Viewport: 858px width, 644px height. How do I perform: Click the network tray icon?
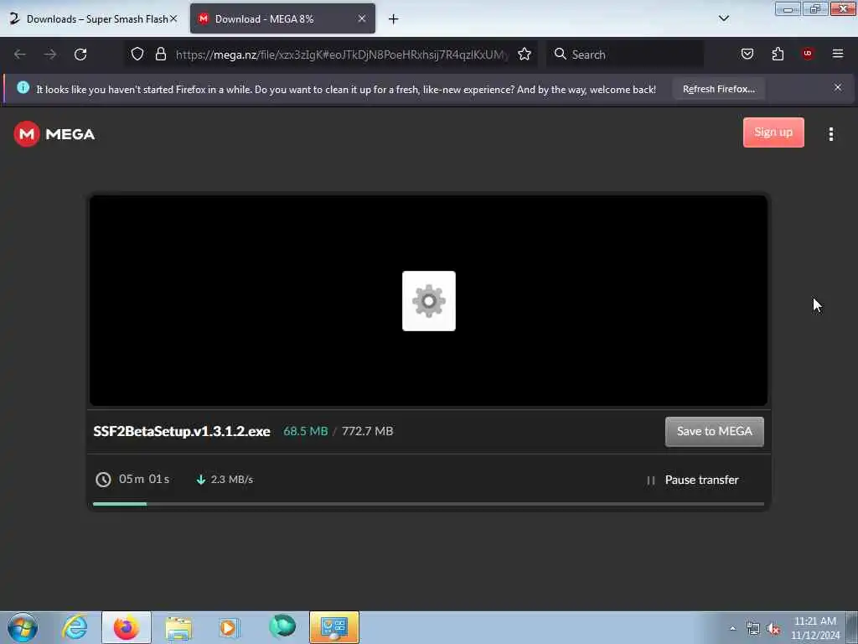coord(753,629)
